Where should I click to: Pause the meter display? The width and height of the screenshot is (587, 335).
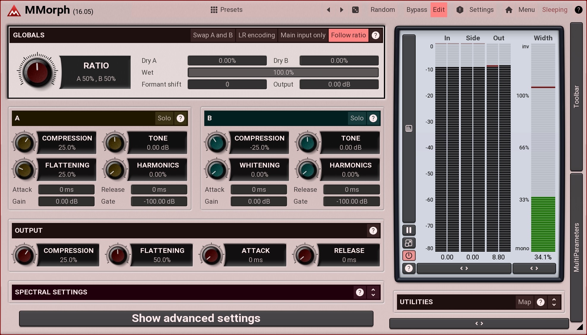click(409, 230)
